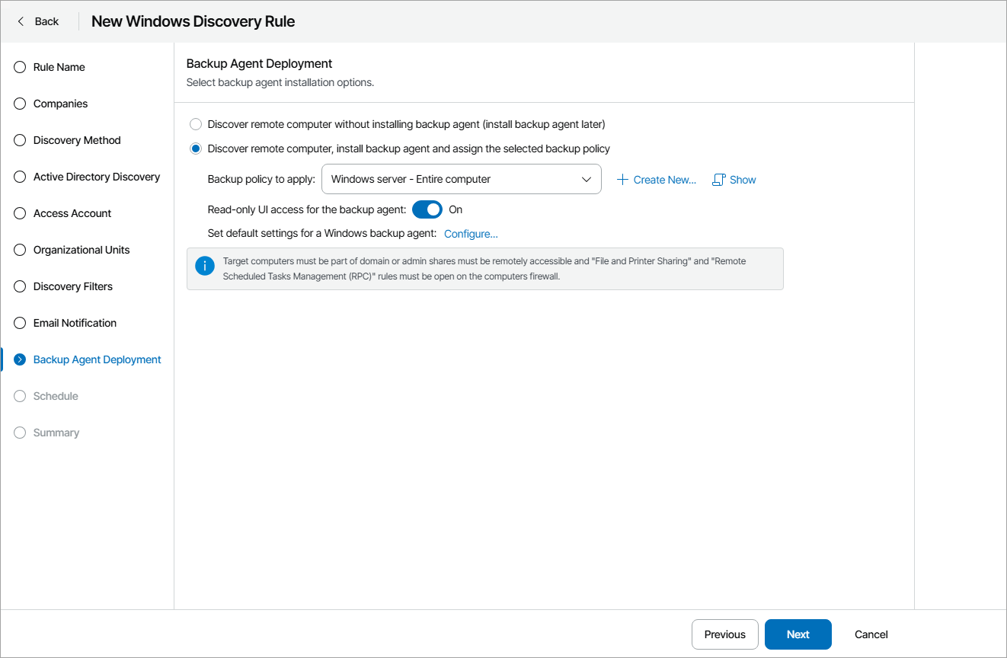Click the Configure... link for default settings

click(471, 234)
